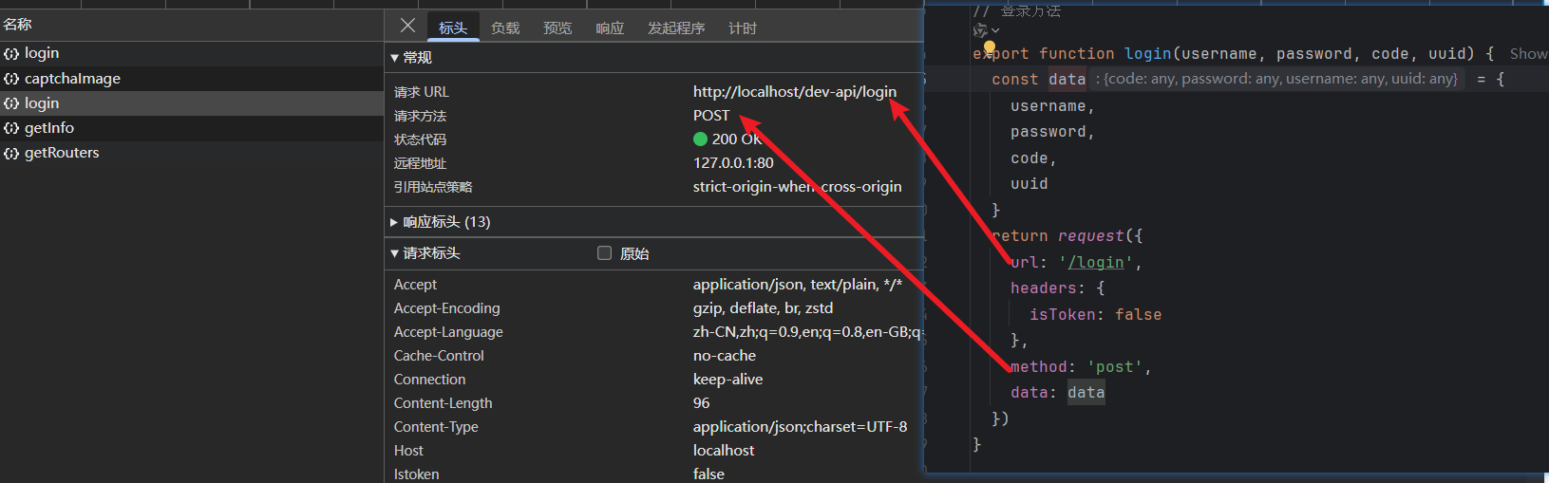The height and width of the screenshot is (483, 1549).
Task: Click the Show usages hint in editor
Action: pos(1529,53)
